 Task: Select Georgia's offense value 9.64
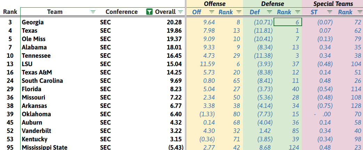point(209,22)
